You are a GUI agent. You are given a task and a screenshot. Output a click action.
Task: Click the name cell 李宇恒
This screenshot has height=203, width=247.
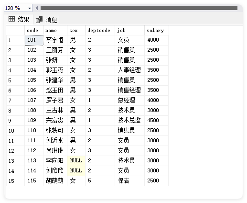(x=55, y=40)
